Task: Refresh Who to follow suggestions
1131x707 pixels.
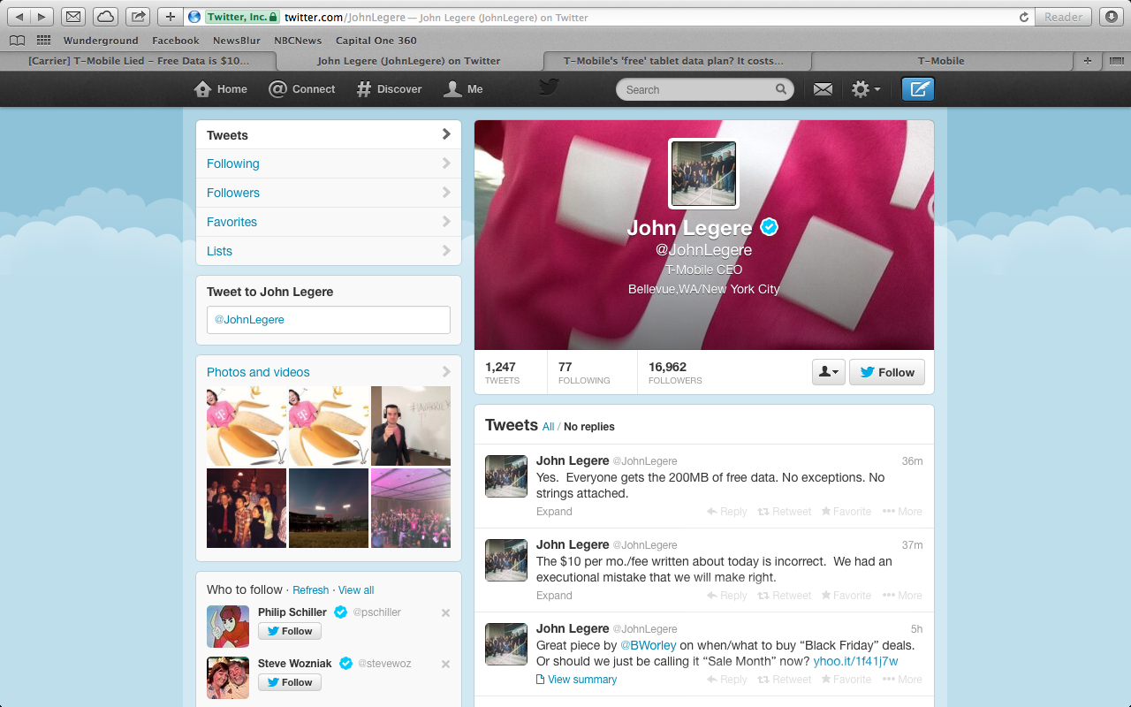Action: (x=310, y=590)
